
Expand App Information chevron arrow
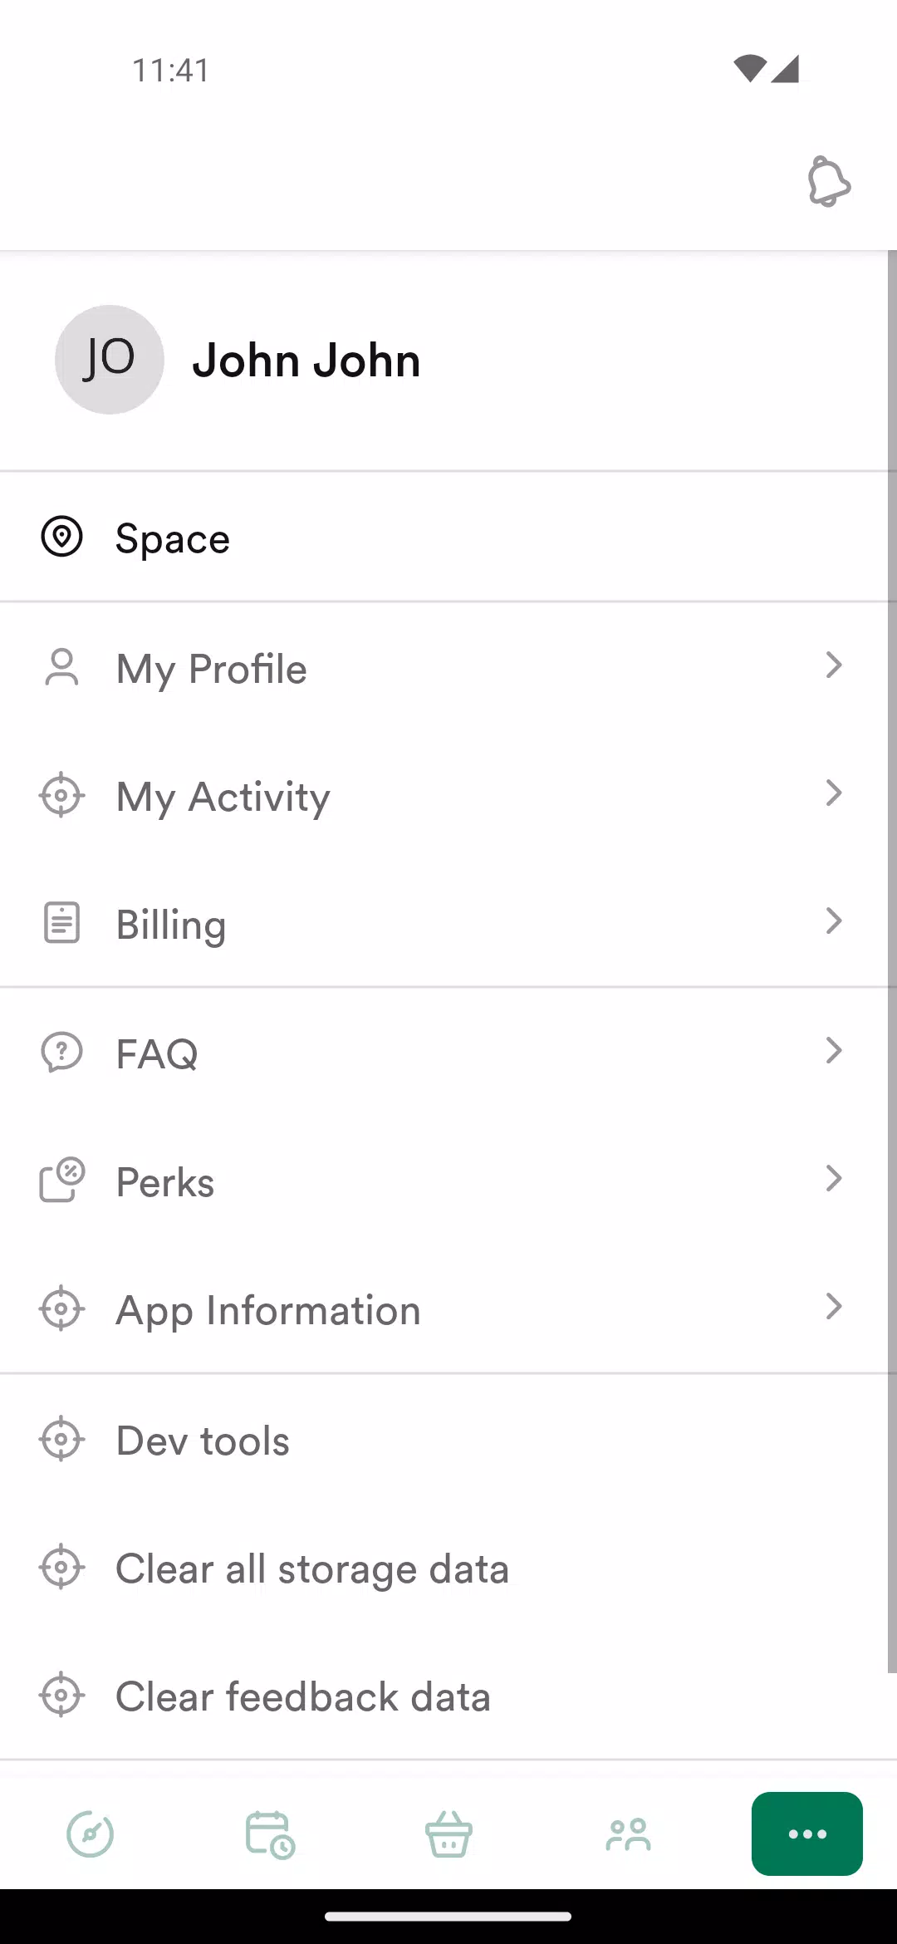tap(834, 1307)
